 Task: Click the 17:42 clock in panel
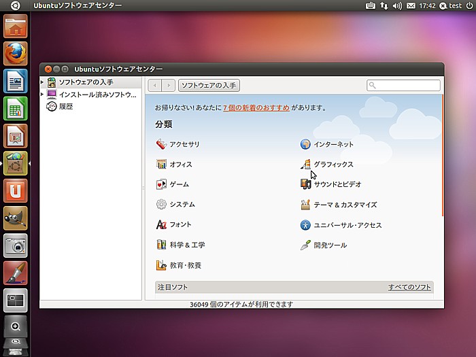click(427, 5)
